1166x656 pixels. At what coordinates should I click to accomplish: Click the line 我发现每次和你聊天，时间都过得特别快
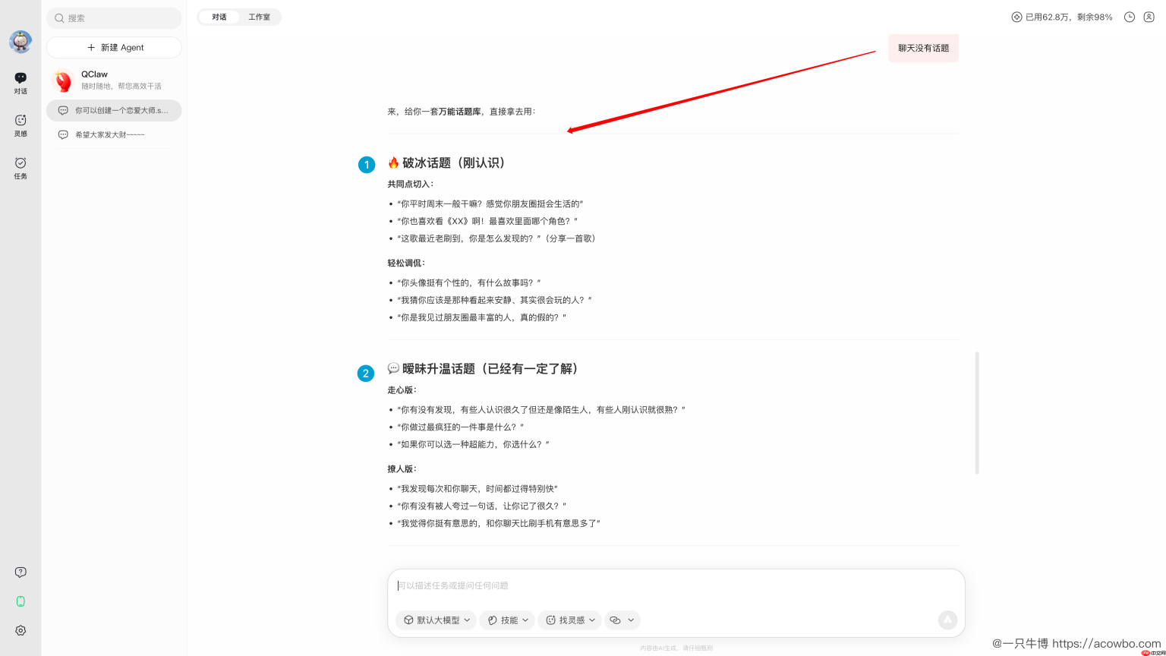pyautogui.click(x=477, y=489)
